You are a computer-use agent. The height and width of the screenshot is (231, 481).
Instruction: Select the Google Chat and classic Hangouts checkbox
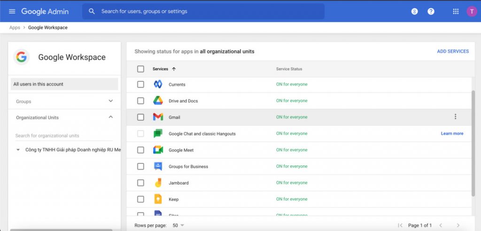click(140, 134)
